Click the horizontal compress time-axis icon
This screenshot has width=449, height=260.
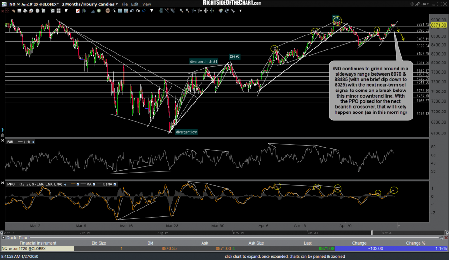click(212, 11)
